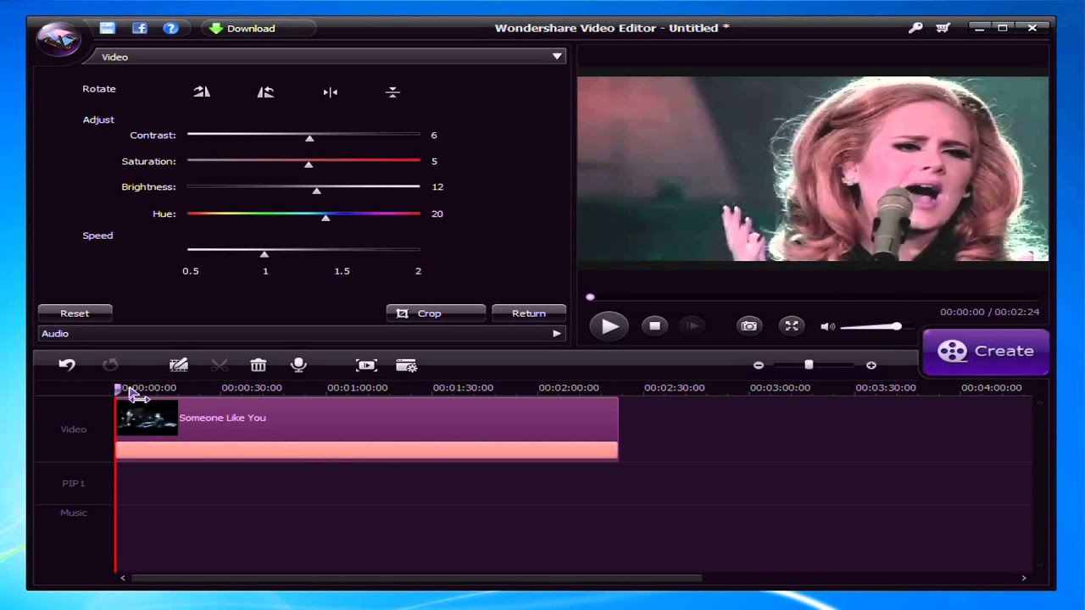This screenshot has height=610, width=1085.
Task: Open the shopping cart purchase icon
Action: tap(943, 28)
